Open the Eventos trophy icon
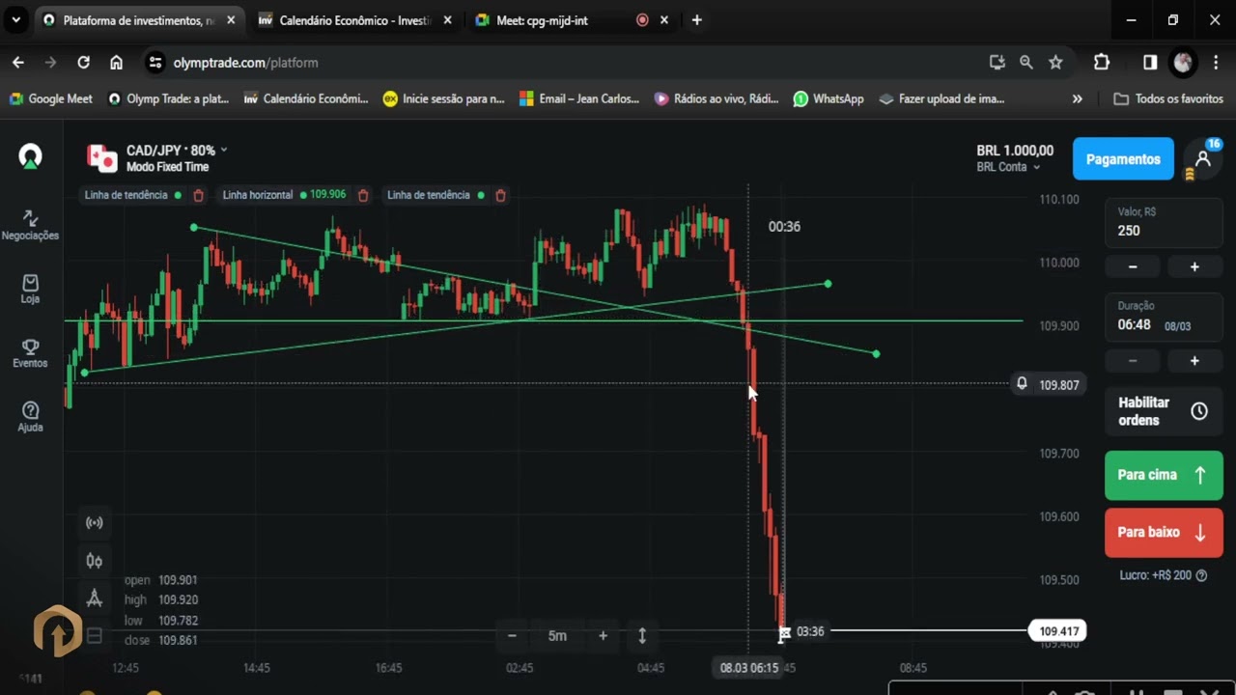 (x=30, y=353)
